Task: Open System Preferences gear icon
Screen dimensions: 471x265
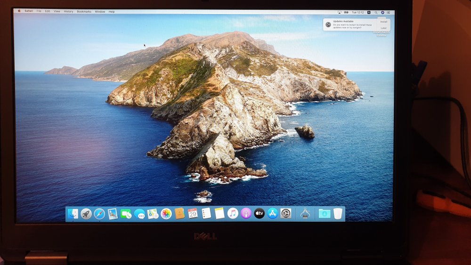Action: click(x=286, y=213)
